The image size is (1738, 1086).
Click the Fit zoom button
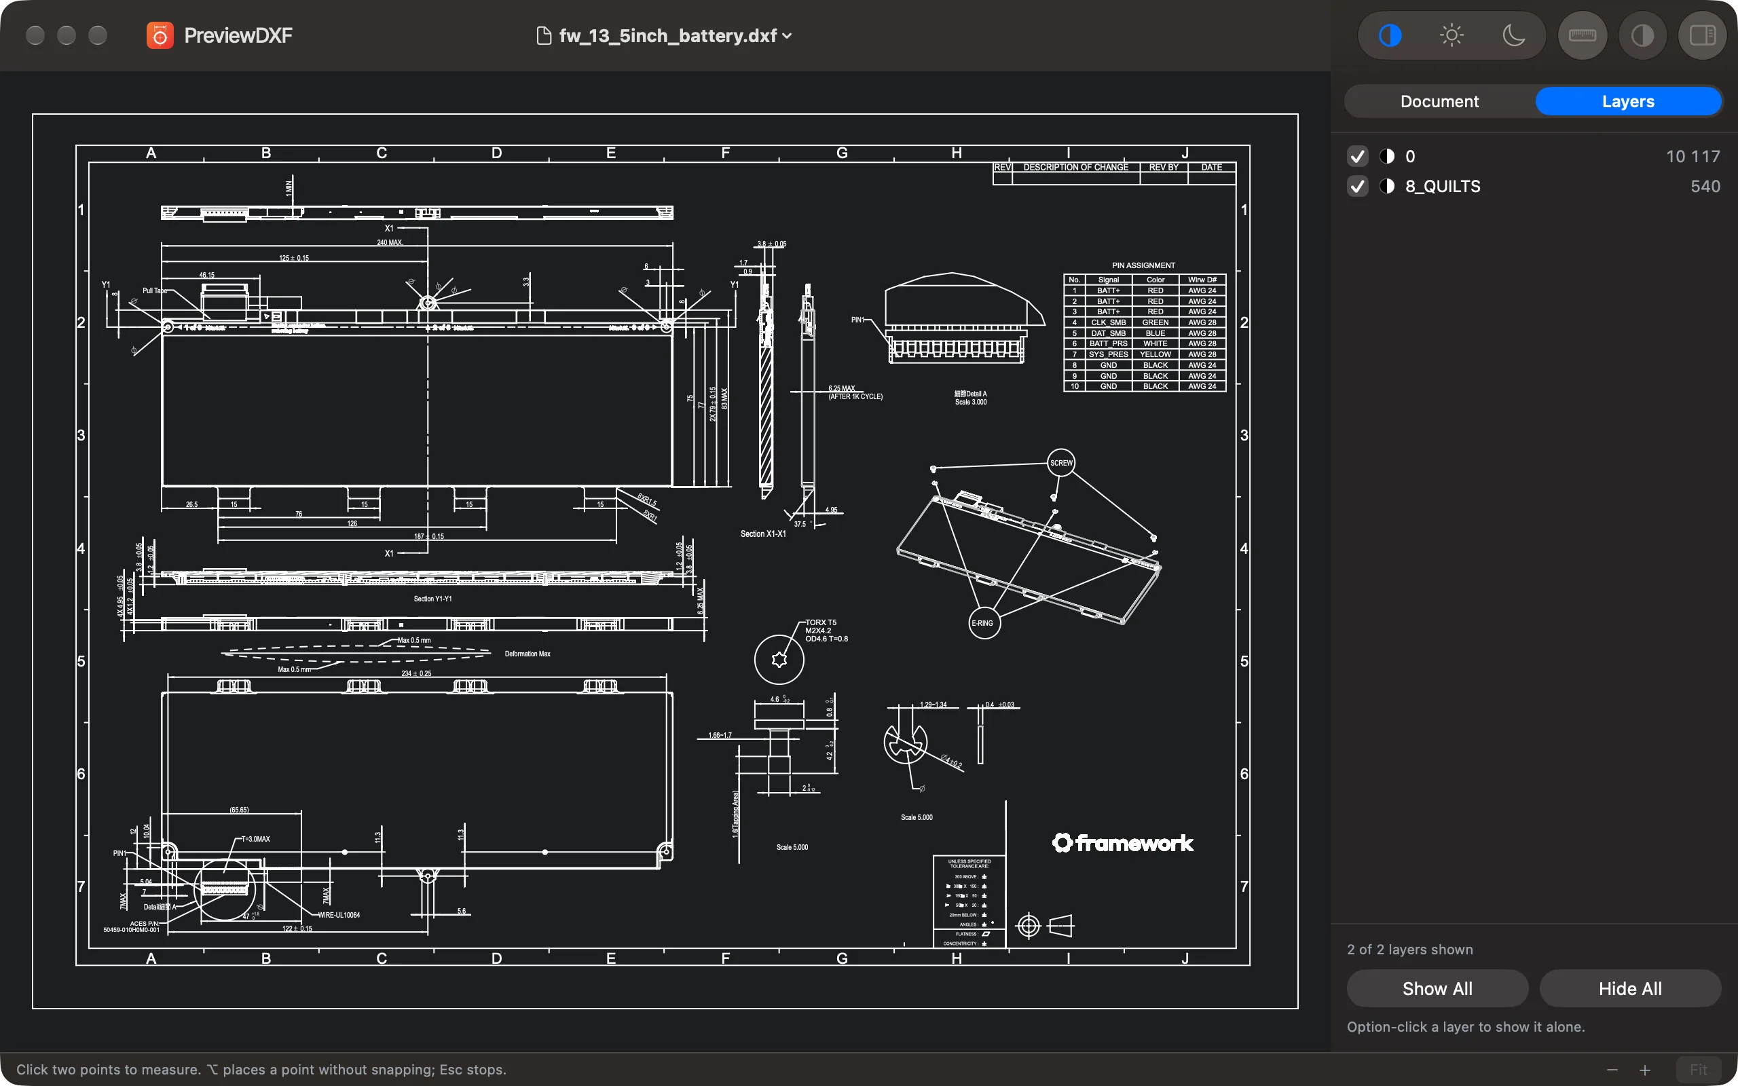pos(1699,1070)
